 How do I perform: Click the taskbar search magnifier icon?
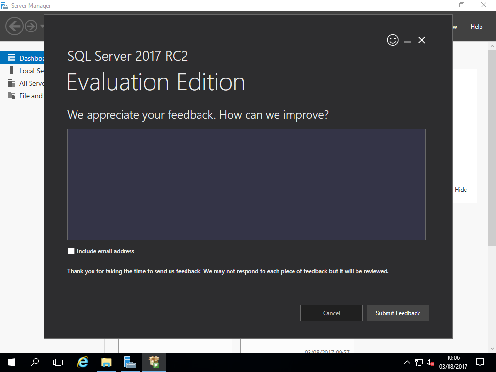(35, 362)
